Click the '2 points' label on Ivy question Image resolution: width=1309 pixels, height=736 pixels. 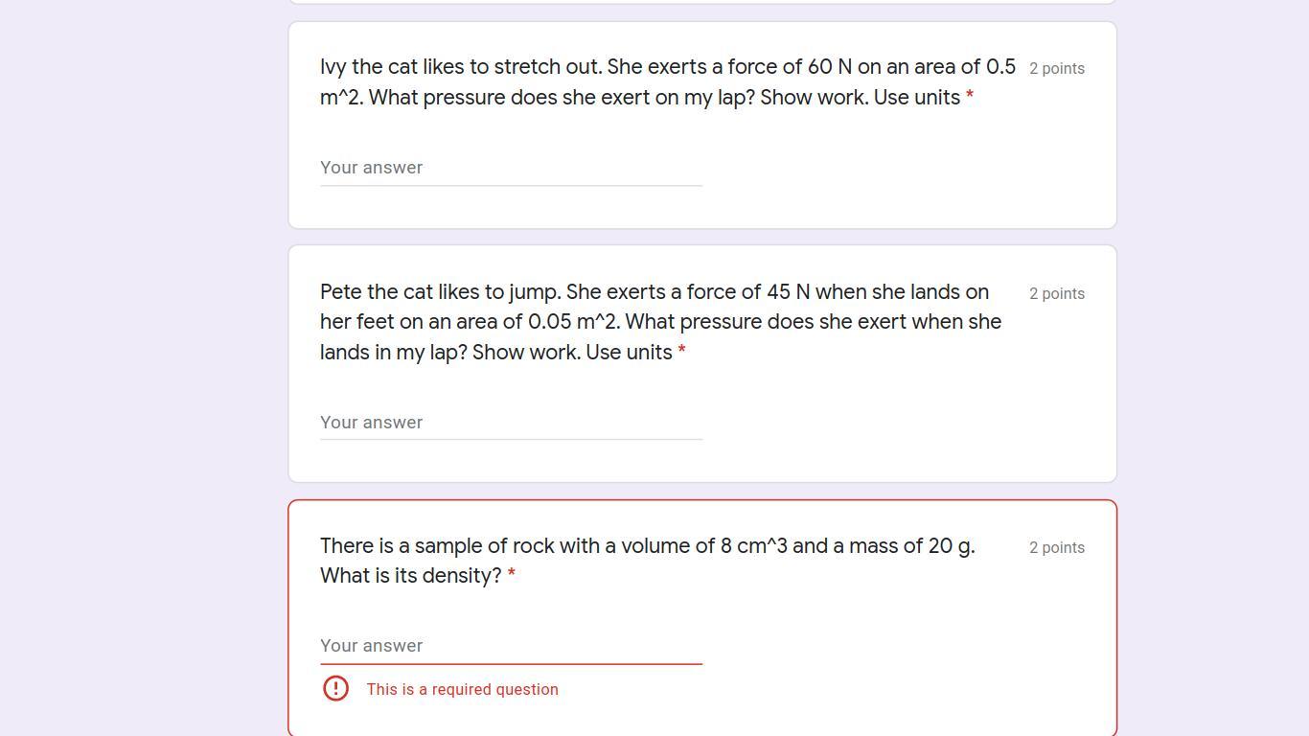1056,69
